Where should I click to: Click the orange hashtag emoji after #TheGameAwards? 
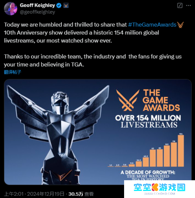coord(180,25)
